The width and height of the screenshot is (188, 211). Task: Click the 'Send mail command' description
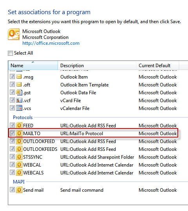[x=82, y=190]
